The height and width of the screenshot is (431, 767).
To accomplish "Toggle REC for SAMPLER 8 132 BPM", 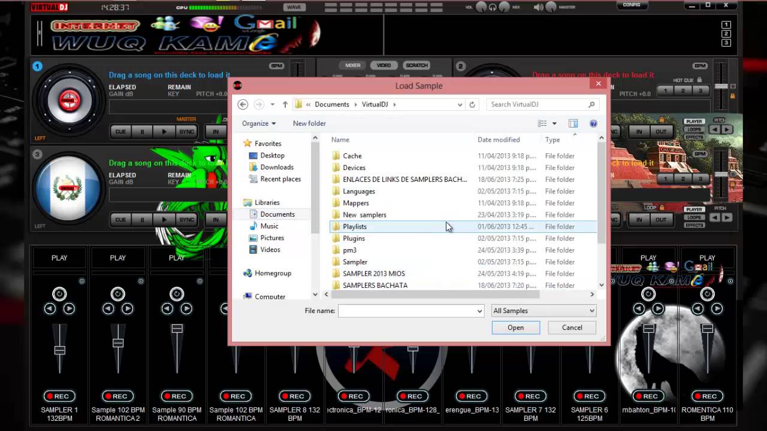I will [x=295, y=396].
